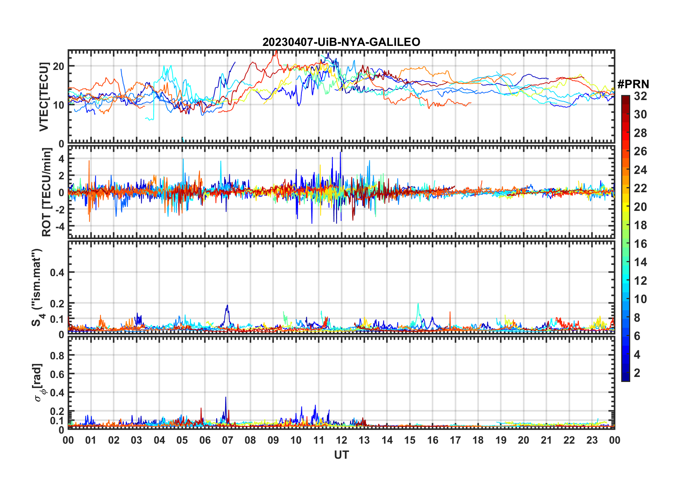
Task: Click colorbar tick label 28
Action: tap(640, 133)
